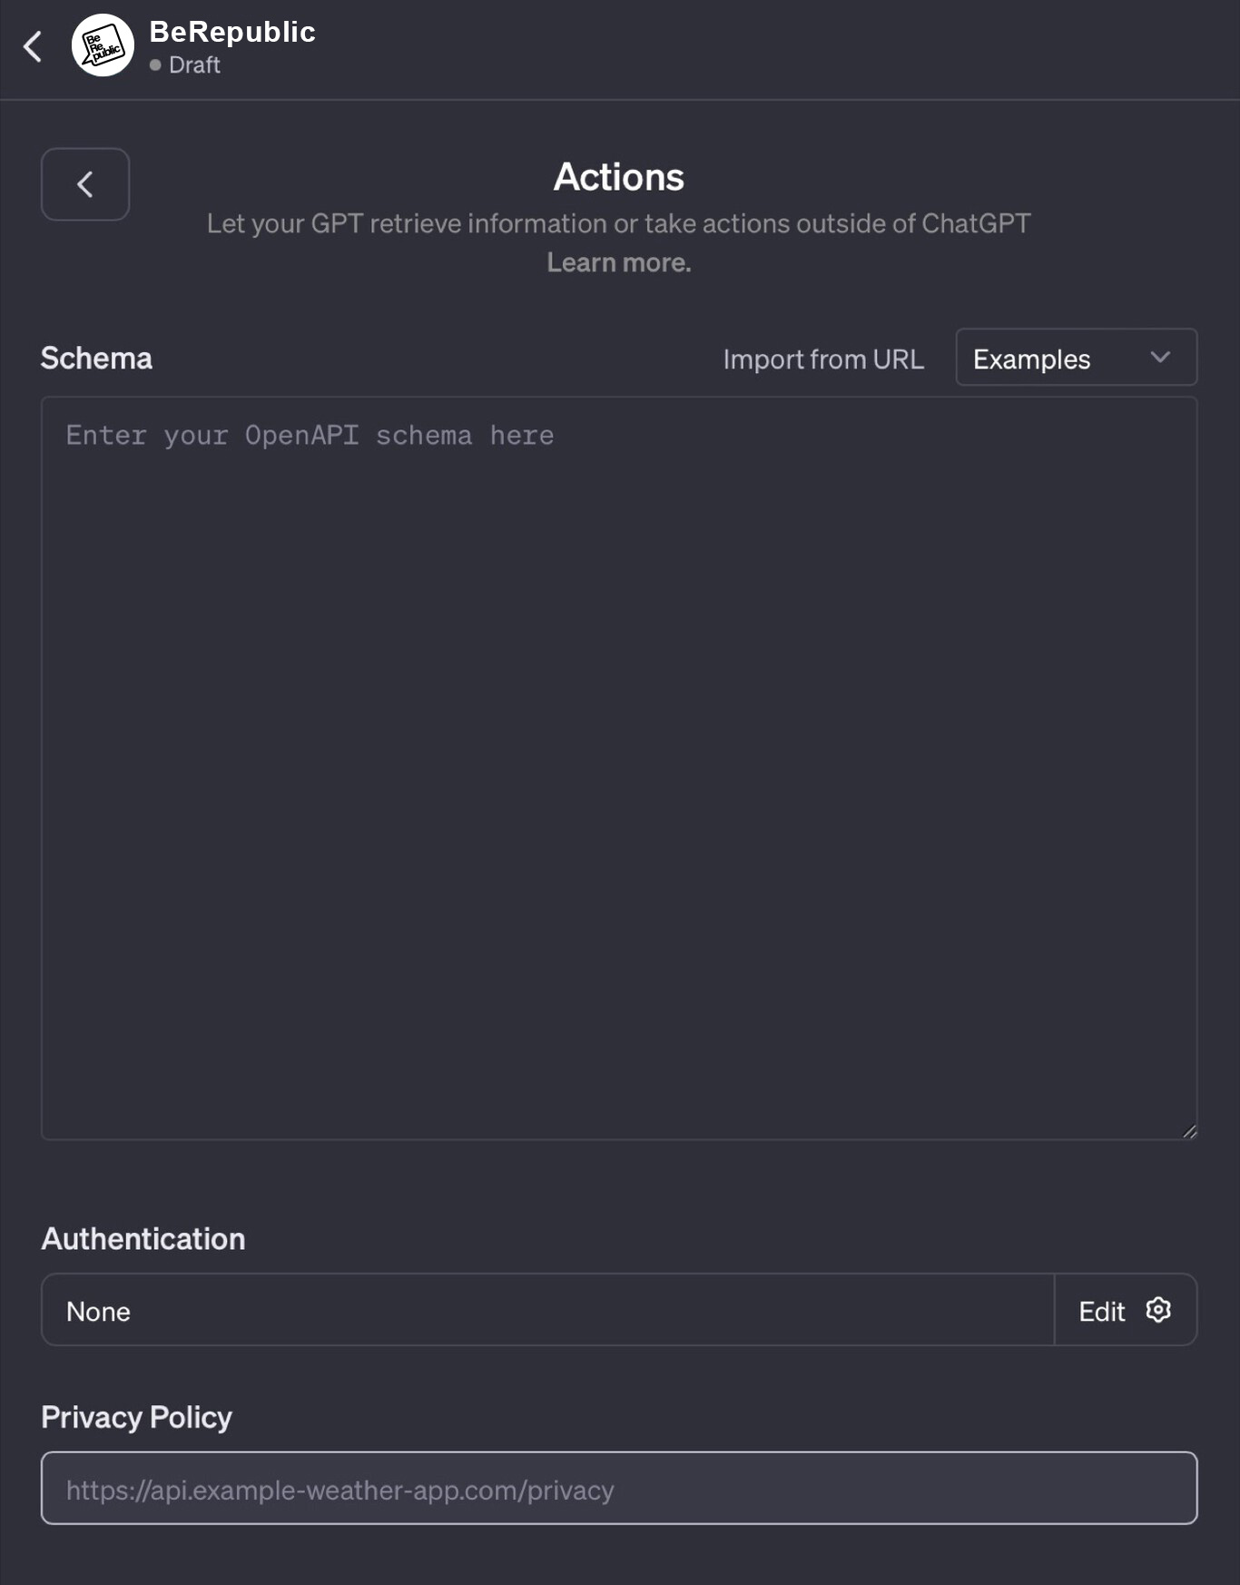Click the boxed back chevron beside Actions
The width and height of the screenshot is (1240, 1585).
pos(85,184)
